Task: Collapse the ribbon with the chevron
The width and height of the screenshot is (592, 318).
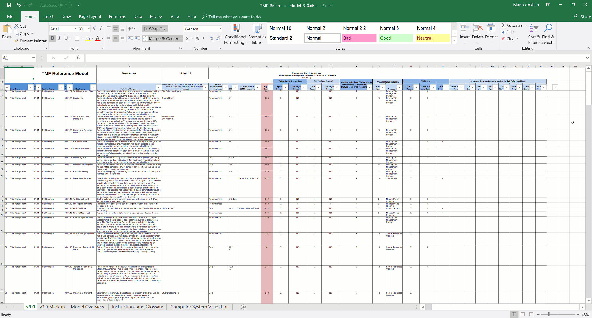Action: (588, 48)
